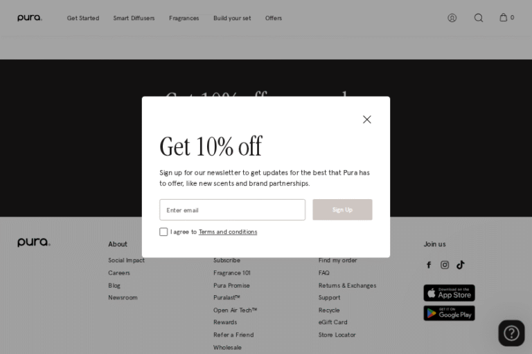The width and height of the screenshot is (532, 354).
Task: Open Pura's TikTok icon
Action: pyautogui.click(x=461, y=265)
